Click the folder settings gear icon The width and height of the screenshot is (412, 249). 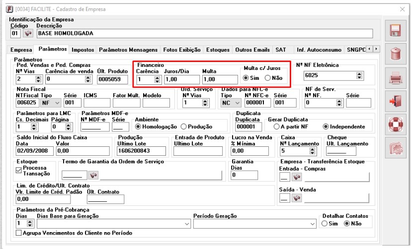pos(396,148)
